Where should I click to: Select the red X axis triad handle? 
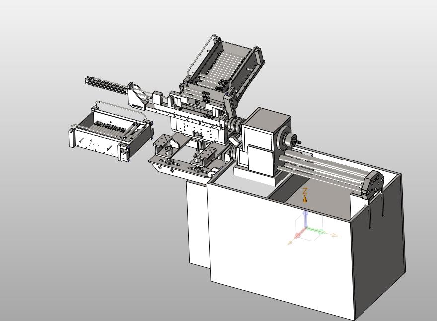click(x=300, y=233)
